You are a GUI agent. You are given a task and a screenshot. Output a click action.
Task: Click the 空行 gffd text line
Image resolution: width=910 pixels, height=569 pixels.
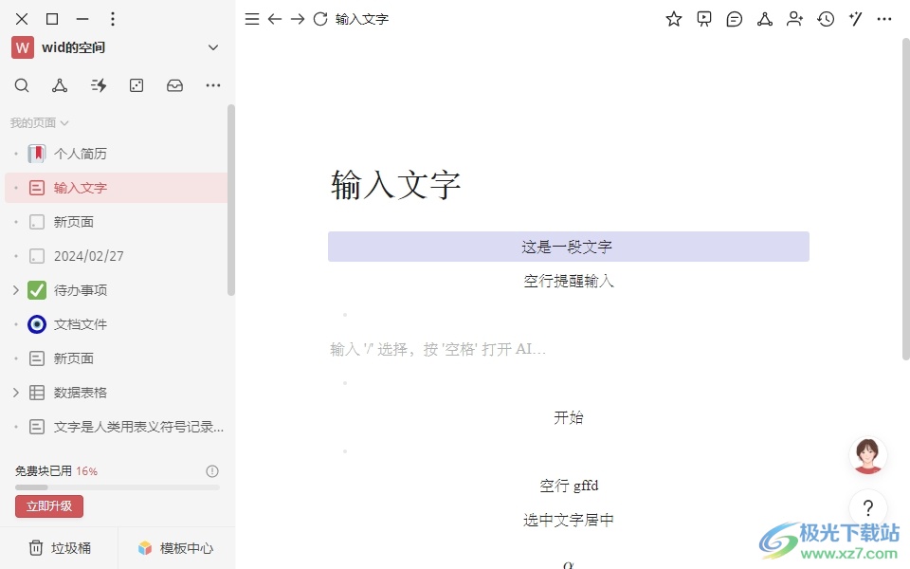(569, 486)
